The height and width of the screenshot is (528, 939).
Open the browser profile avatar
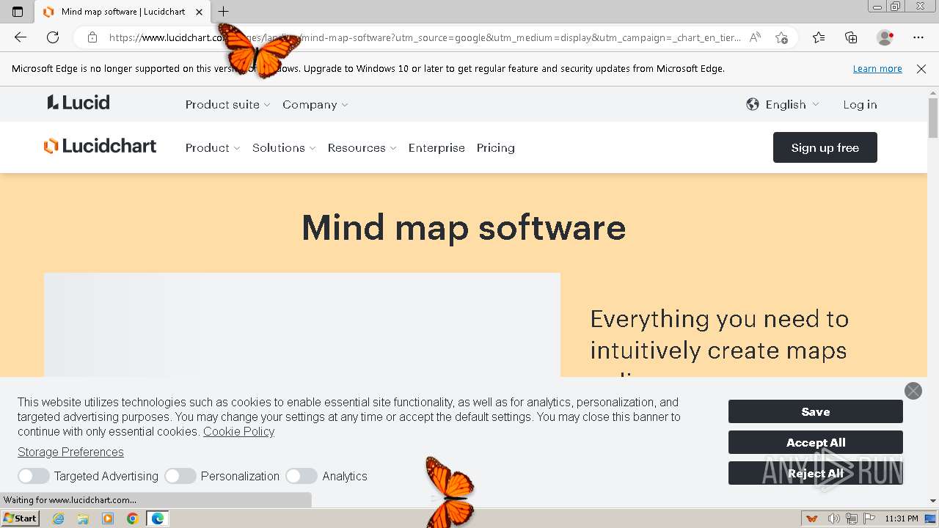(x=885, y=37)
